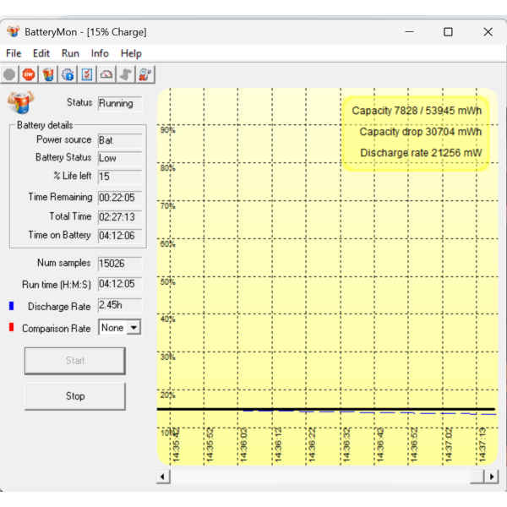
Task: Click the 14:37:13 time axis label
Action: (x=482, y=445)
